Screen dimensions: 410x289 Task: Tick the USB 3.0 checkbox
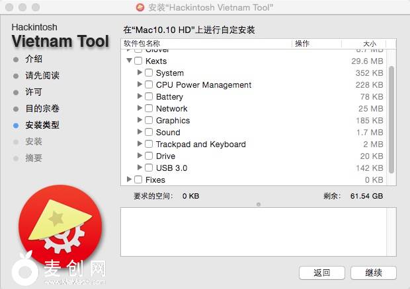(149, 168)
